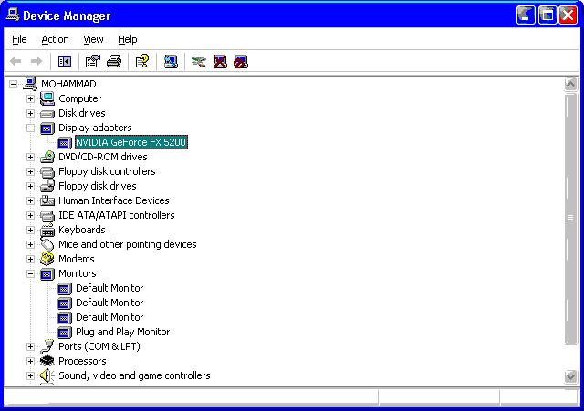Click the mouse icon for pointing devices
Screen dimensions: 584x411
tap(47, 245)
